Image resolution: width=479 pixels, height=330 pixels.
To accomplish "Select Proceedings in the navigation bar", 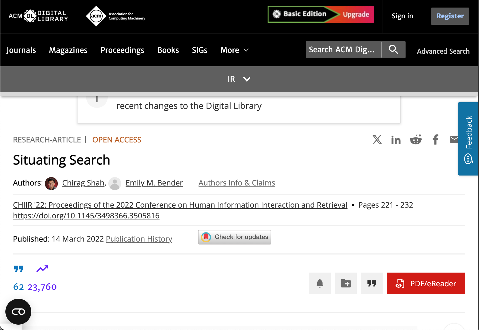I will click(122, 50).
